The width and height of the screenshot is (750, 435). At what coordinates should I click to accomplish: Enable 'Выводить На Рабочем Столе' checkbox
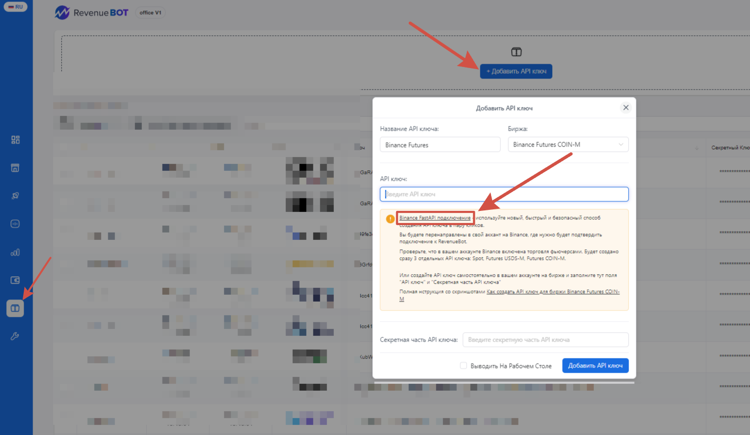click(464, 365)
